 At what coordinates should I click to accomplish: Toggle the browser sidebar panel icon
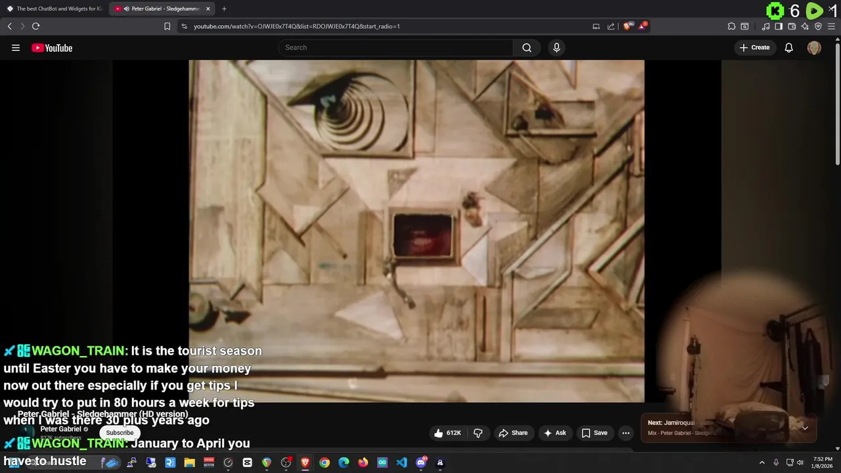coord(779,26)
